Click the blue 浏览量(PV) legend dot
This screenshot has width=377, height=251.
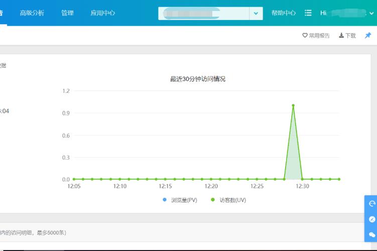click(x=165, y=200)
